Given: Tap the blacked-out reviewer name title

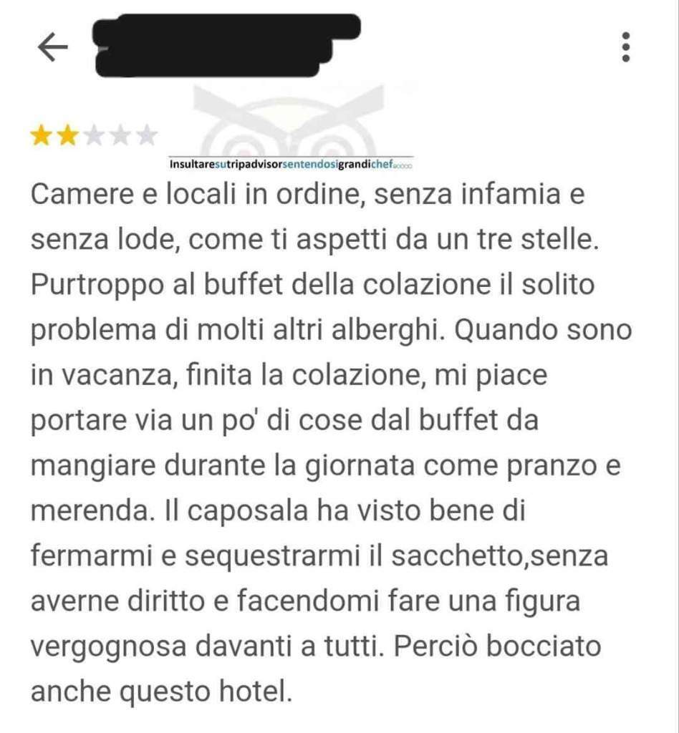Looking at the screenshot, I should coord(228,45).
